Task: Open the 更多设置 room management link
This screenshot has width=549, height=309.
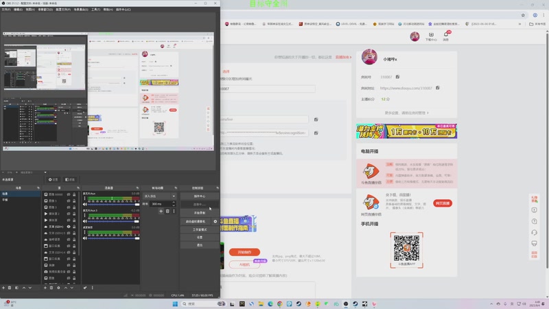Action: click(406, 113)
